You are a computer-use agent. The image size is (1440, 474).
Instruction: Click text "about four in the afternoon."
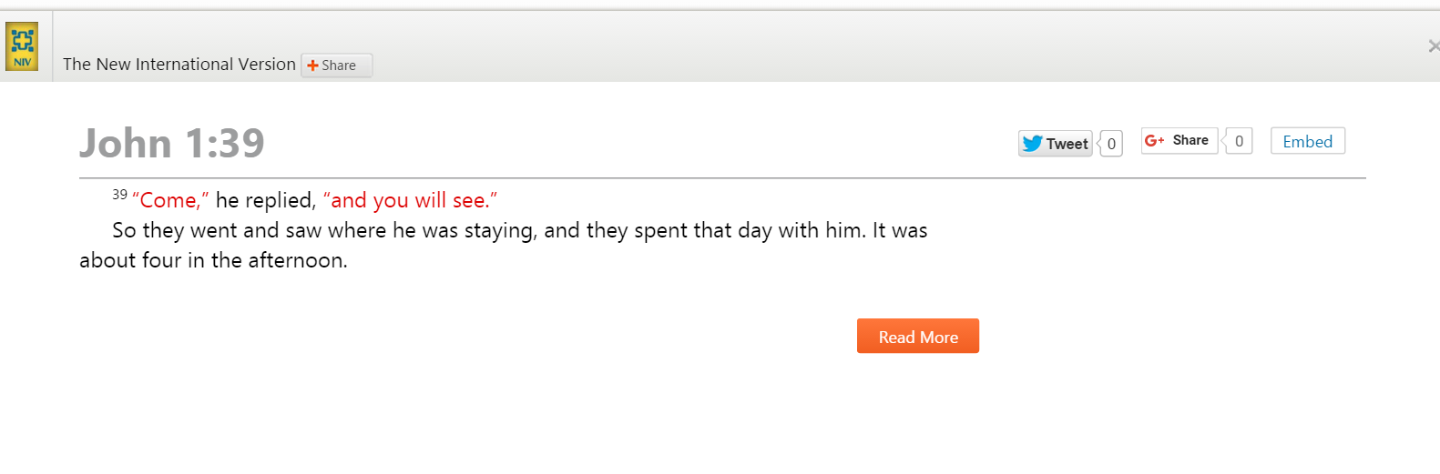[213, 260]
